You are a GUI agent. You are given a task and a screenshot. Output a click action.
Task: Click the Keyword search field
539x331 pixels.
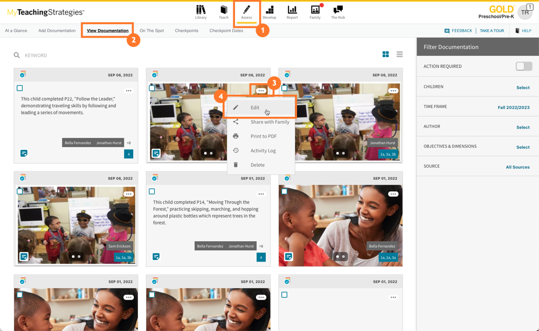pos(108,55)
